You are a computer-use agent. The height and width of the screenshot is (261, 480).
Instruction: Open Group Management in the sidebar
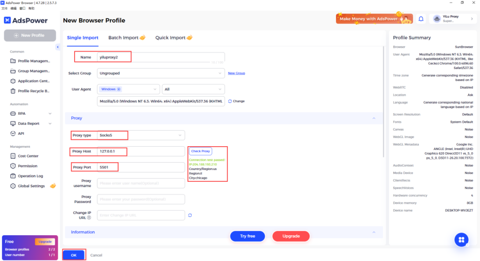[30, 71]
